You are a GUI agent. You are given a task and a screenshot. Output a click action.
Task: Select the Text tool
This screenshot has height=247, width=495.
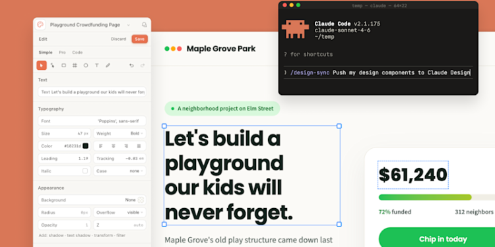pyautogui.click(x=97, y=65)
